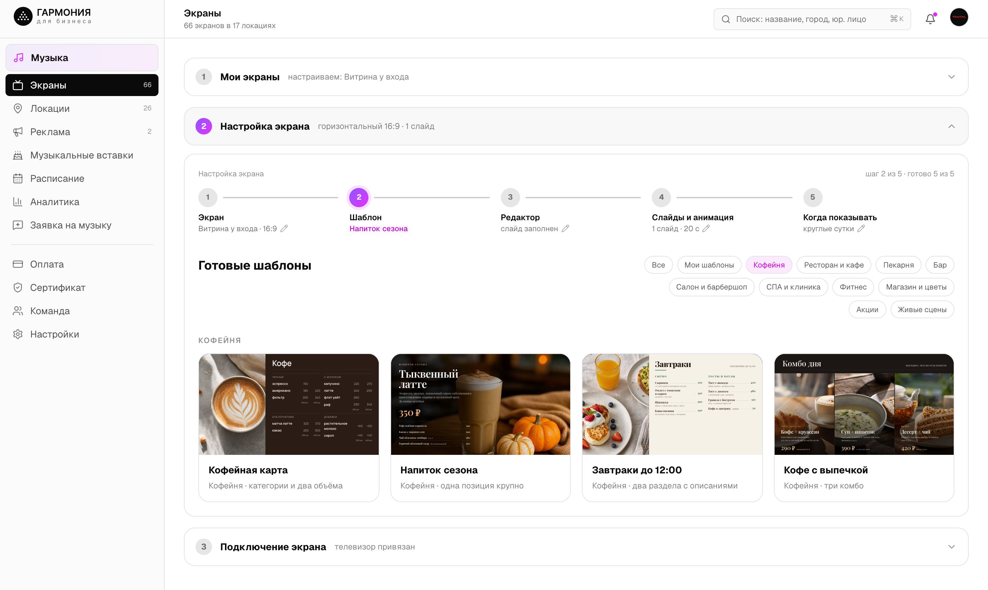Select the Бар filter chip
The image size is (988, 590).
pos(940,265)
